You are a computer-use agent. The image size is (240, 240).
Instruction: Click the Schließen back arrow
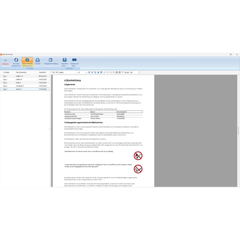(x=5, y=60)
